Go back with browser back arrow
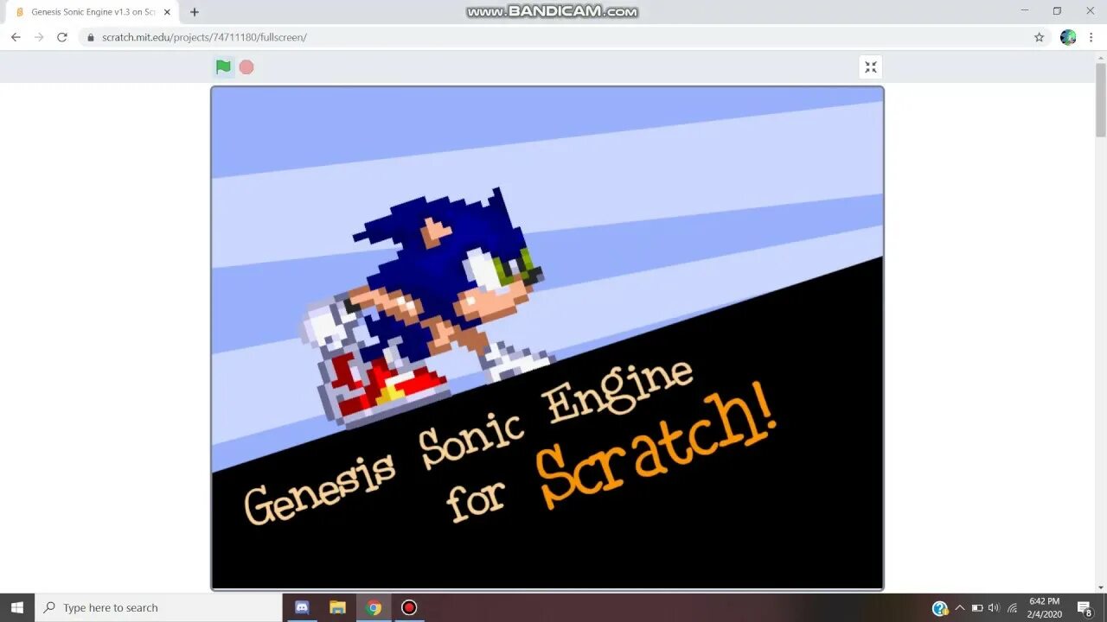 [16, 37]
